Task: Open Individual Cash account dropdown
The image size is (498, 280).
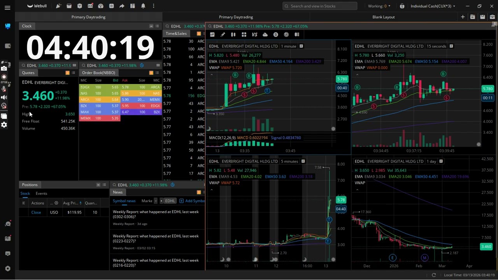Action: [433, 6]
